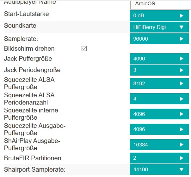Click the arrow beside Jack Periodengröße 3
The width and height of the screenshot is (191, 177).
182,70
